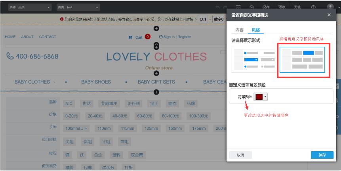The width and height of the screenshot is (341, 171).
Task: Click the blue 保存 button in dialog
Action: pos(322,155)
